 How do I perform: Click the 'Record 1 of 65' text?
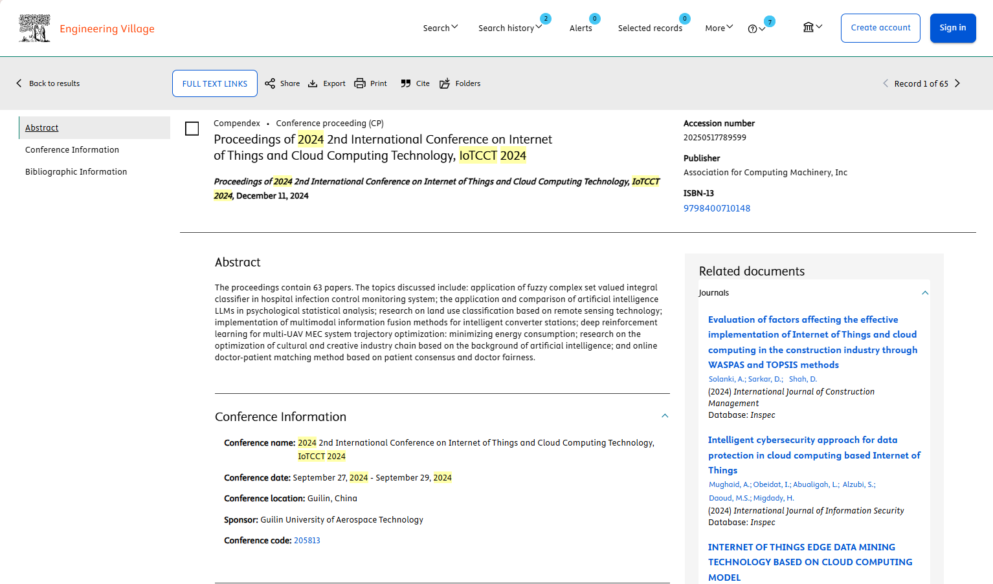921,84
